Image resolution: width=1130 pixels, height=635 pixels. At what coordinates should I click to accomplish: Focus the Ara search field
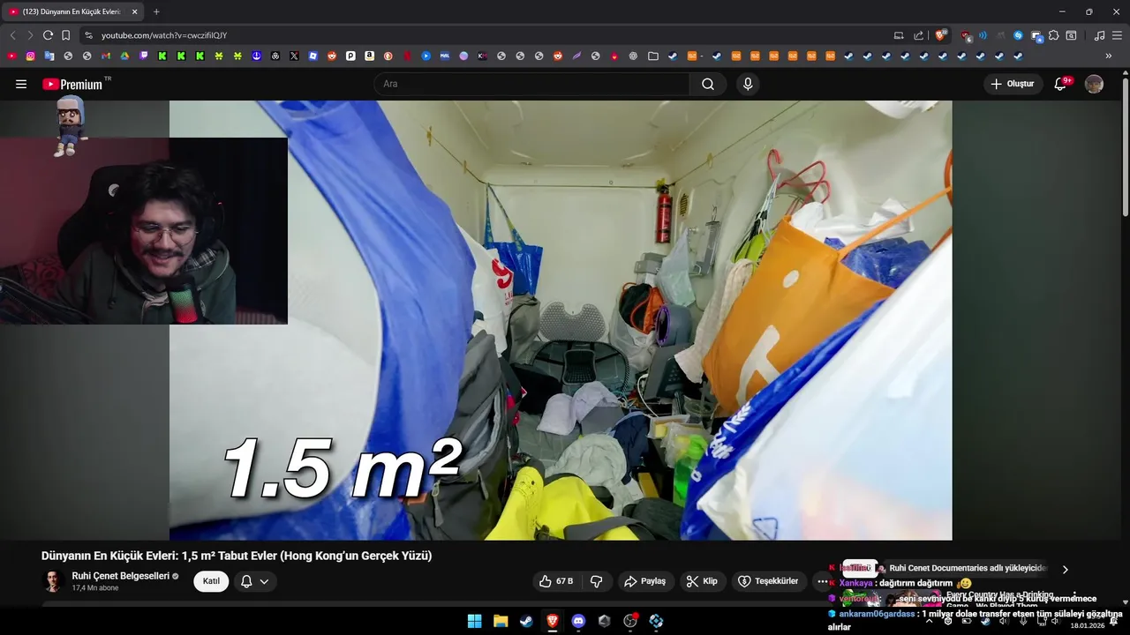tap(532, 84)
